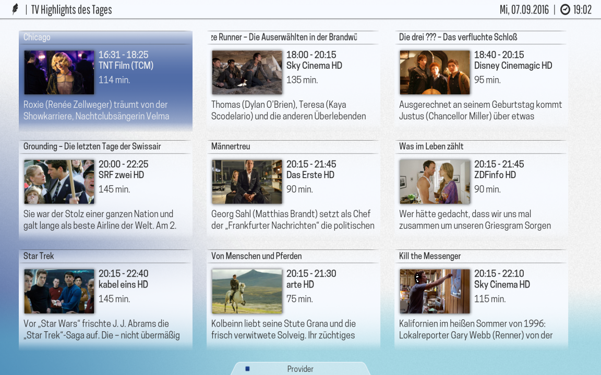
Task: Select Die drei ??? – Das verfluchte Schloß title
Action: pos(458,37)
